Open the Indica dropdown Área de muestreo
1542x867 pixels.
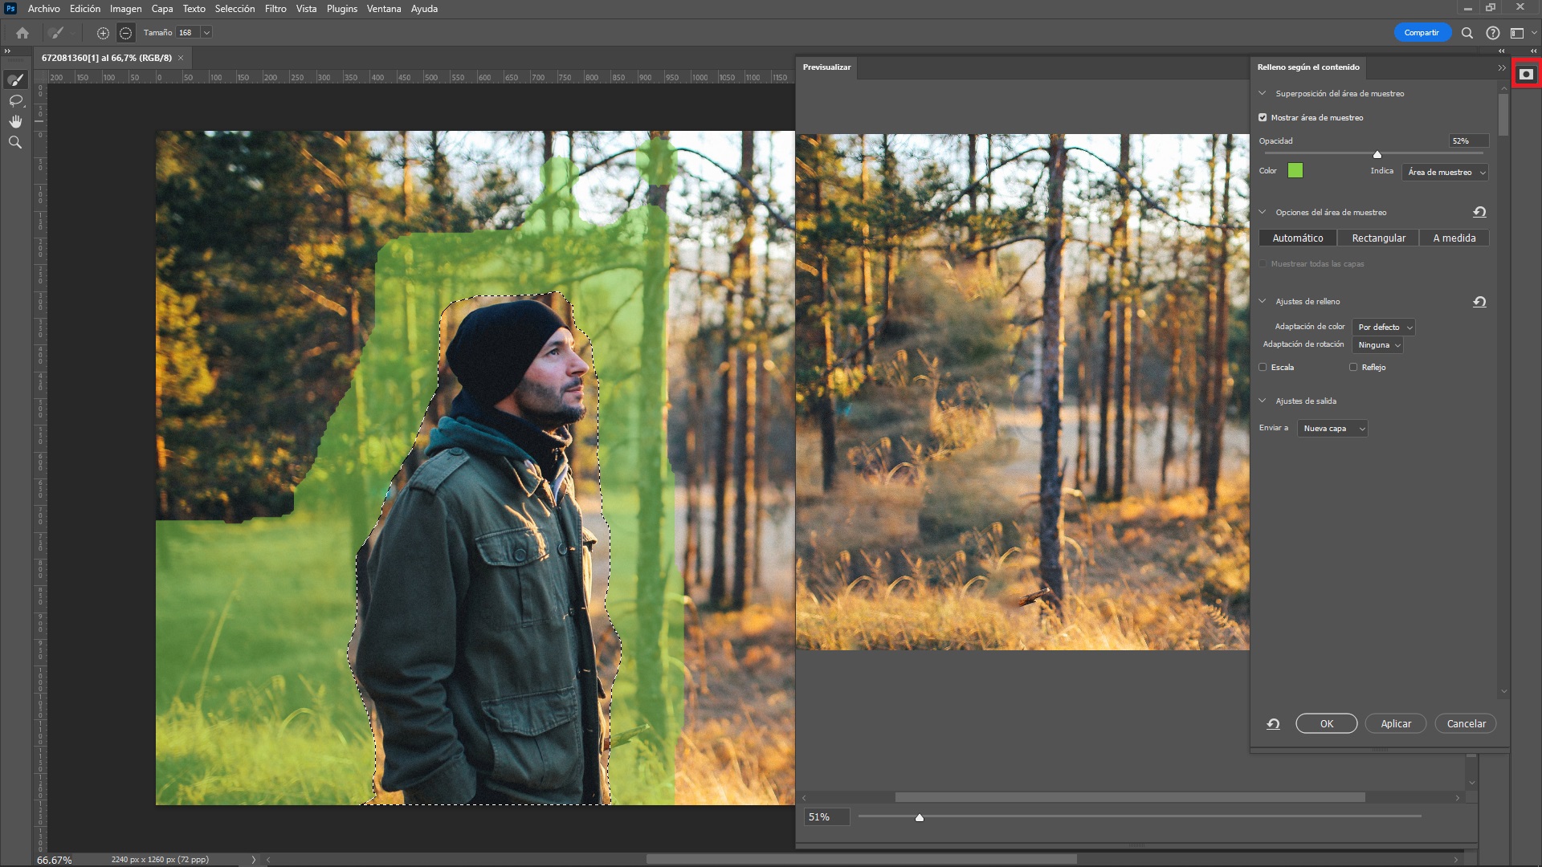[x=1445, y=172]
